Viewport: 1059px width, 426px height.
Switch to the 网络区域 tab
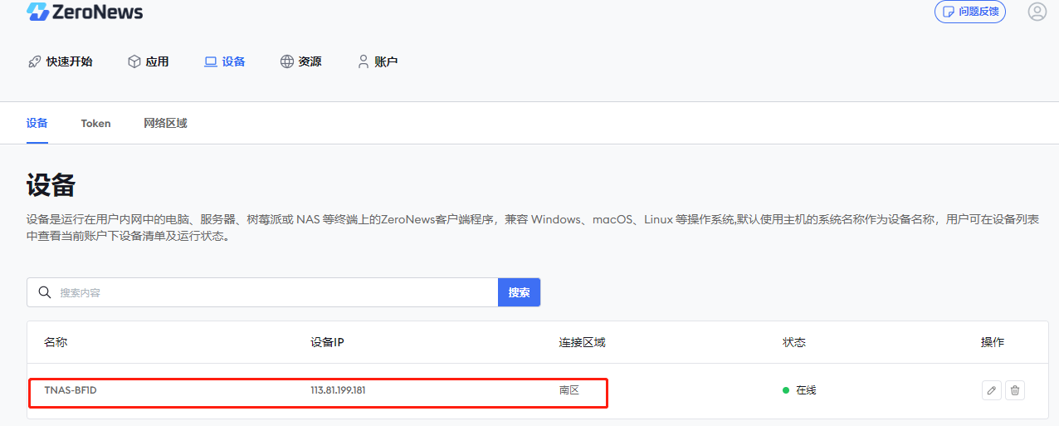coord(165,123)
